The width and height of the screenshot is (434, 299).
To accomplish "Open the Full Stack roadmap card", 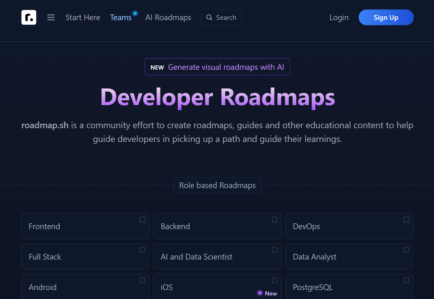I will tap(85, 257).
